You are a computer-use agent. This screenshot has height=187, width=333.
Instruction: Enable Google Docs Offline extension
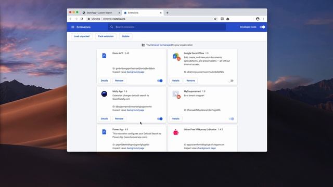[x=232, y=81]
